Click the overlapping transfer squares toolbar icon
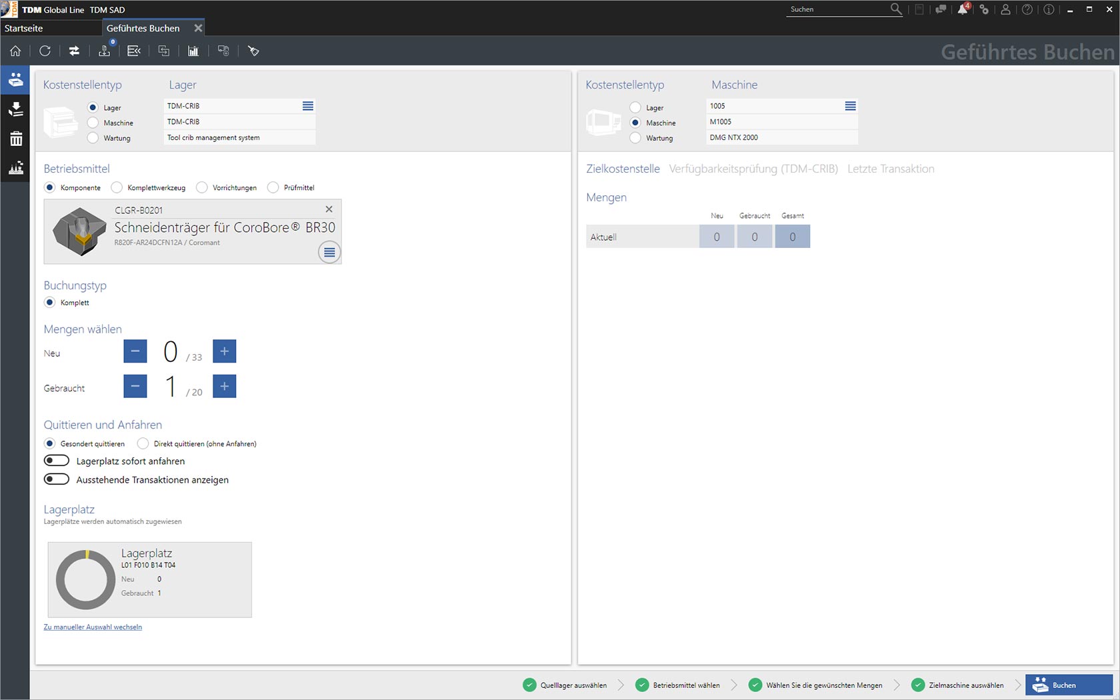The image size is (1120, 700). tap(163, 51)
